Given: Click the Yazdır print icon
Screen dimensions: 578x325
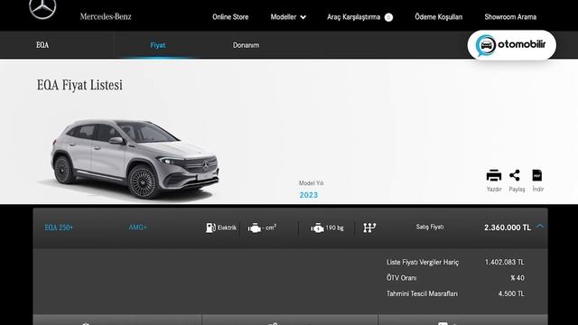Looking at the screenshot, I should tap(494, 175).
